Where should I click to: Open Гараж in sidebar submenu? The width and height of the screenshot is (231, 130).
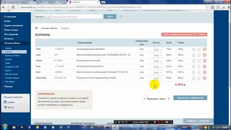[8, 63]
